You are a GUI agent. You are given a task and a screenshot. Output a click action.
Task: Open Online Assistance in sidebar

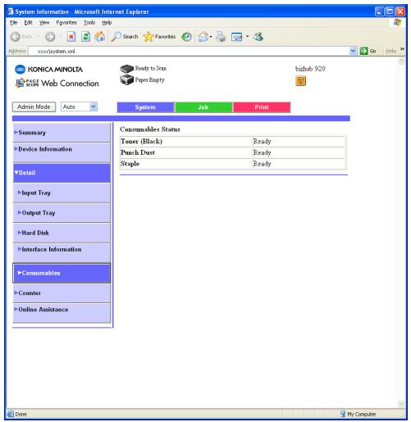pyautogui.click(x=62, y=313)
